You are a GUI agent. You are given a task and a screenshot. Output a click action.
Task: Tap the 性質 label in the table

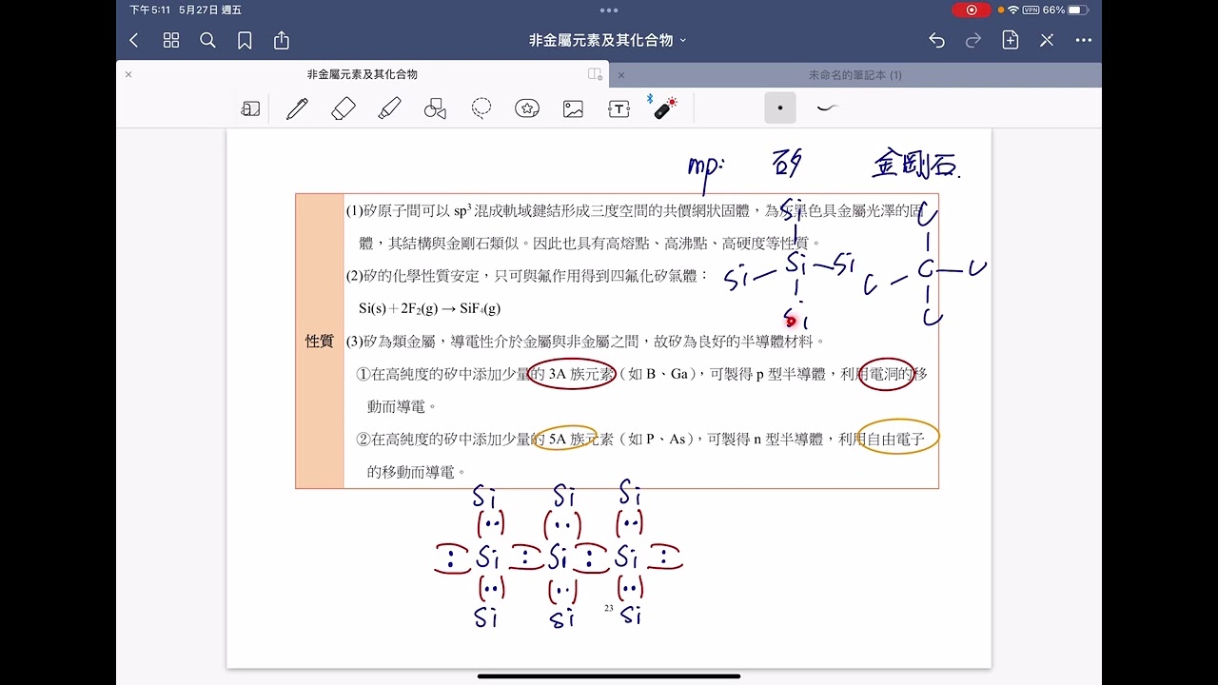tap(319, 341)
